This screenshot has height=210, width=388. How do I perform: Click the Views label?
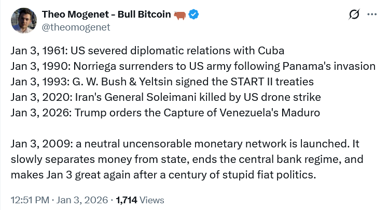[151, 200]
